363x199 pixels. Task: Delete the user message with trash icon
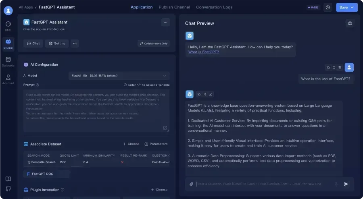340,68
